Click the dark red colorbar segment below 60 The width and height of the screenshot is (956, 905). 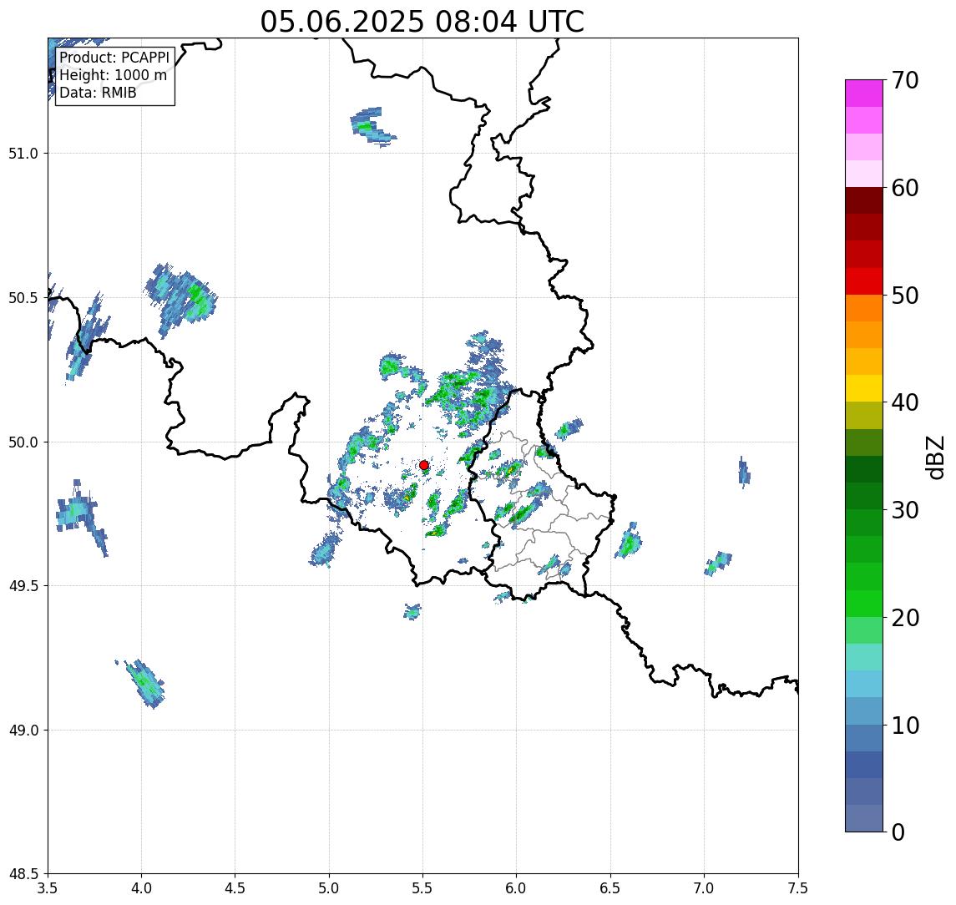point(864,200)
